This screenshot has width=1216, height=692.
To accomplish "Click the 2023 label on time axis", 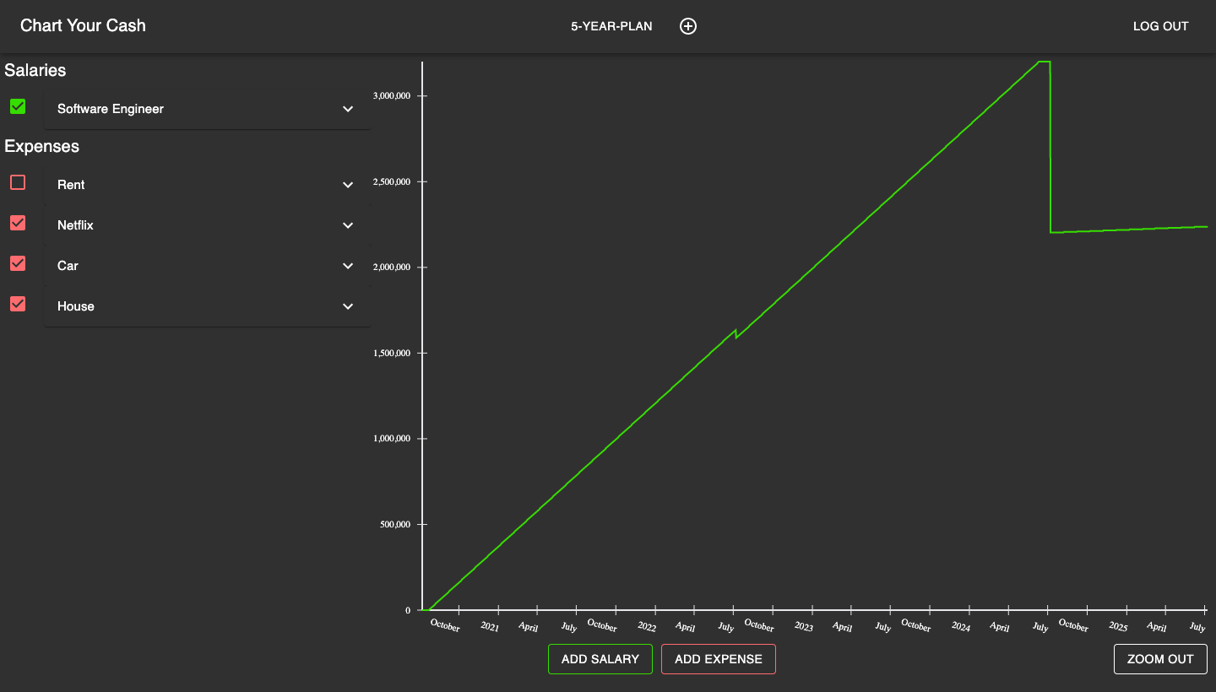I will coord(803,627).
